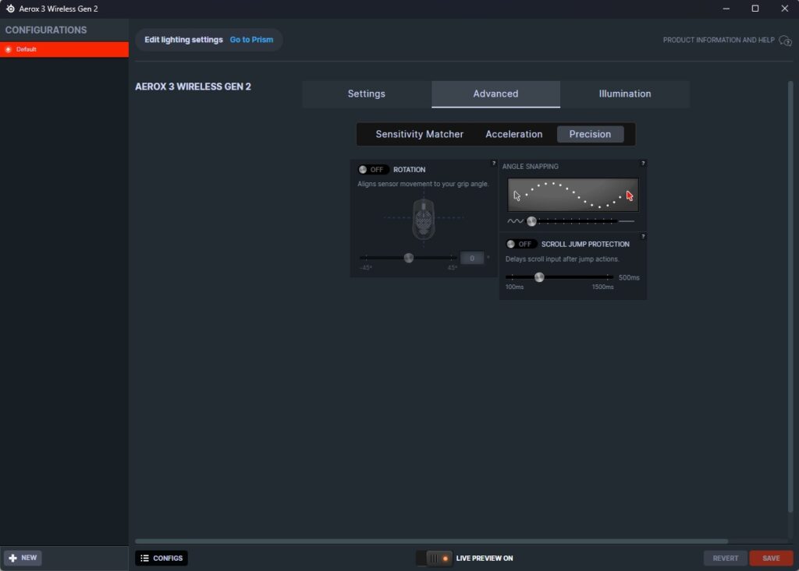The height and width of the screenshot is (571, 799).
Task: Click the vertical scrollbar on right edge
Action: tap(790, 296)
